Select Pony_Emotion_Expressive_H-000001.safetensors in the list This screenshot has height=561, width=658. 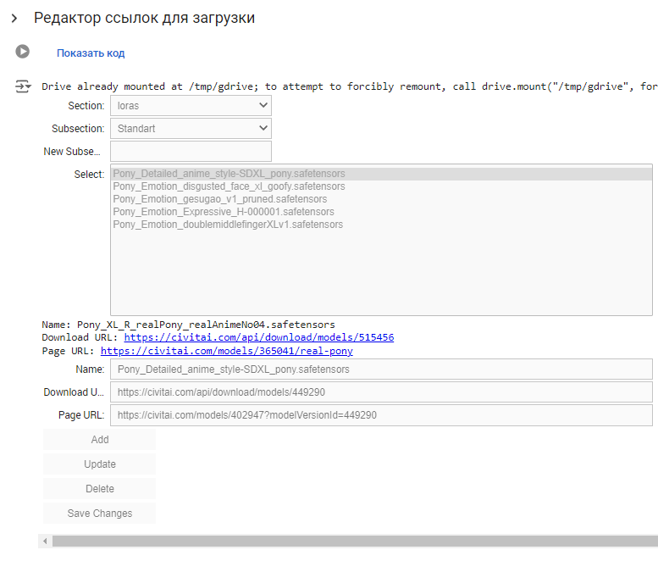pyautogui.click(x=381, y=212)
